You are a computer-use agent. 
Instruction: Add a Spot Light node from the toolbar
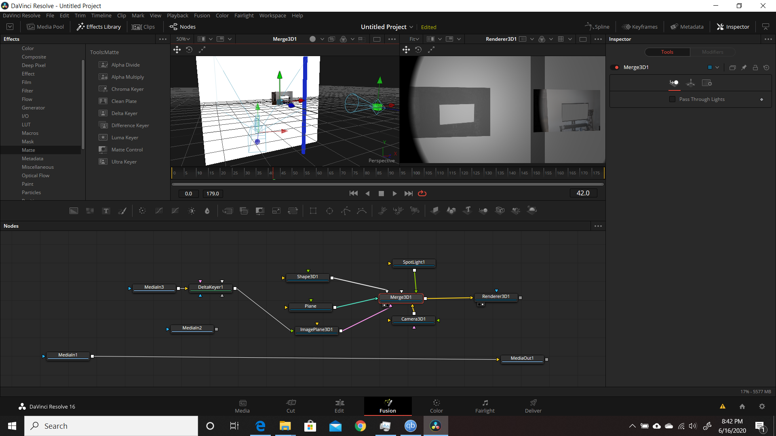point(516,210)
